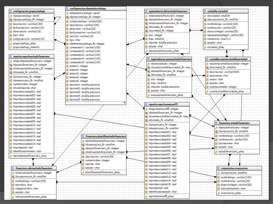273x204 pixels.
Task: Select column 'descripcion: varchar(400)'
Action: click(224, 72)
